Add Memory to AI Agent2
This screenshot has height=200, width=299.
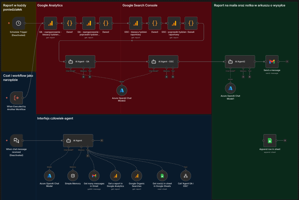(243, 77)
